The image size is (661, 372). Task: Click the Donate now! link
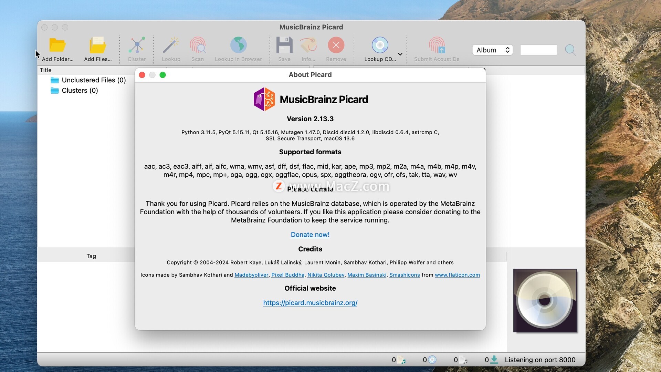(x=310, y=235)
